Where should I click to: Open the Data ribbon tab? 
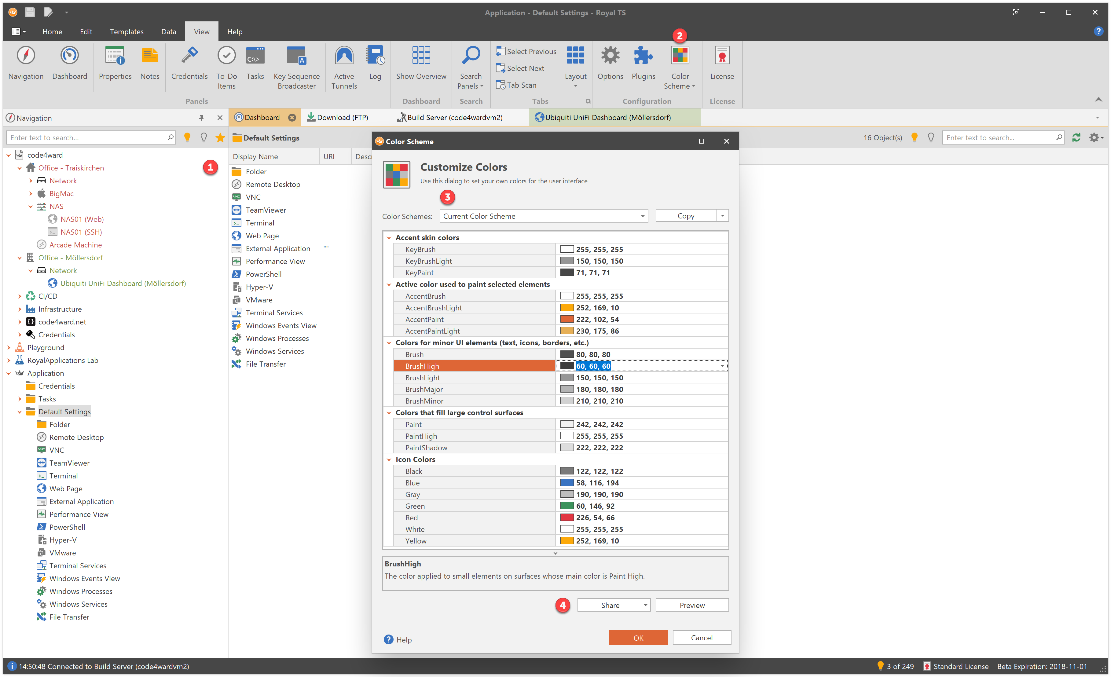169,31
